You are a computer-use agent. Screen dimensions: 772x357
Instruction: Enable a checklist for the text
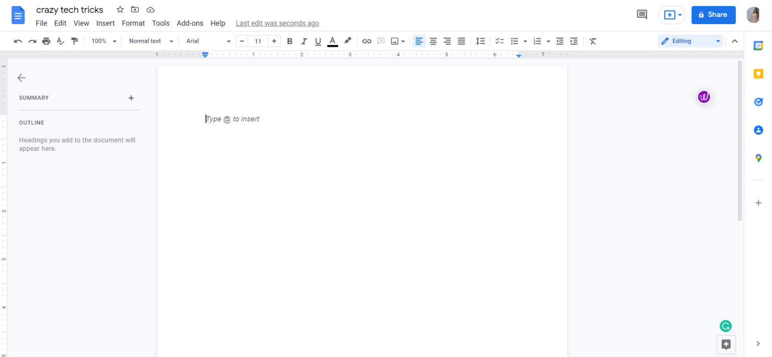click(499, 41)
